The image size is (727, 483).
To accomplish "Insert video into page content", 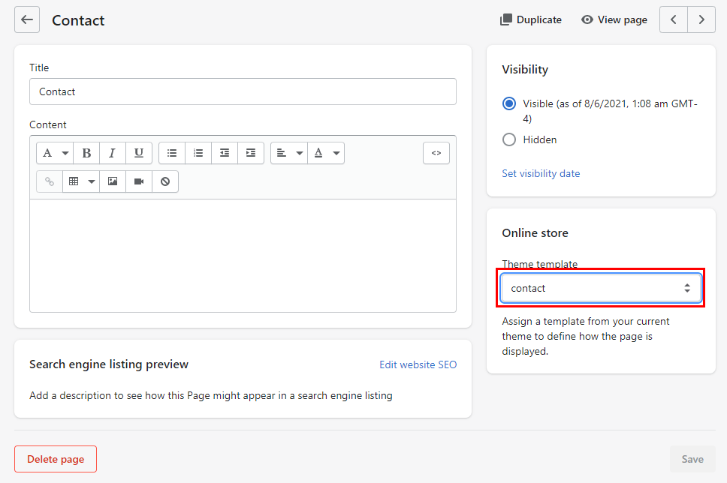I will coord(139,181).
